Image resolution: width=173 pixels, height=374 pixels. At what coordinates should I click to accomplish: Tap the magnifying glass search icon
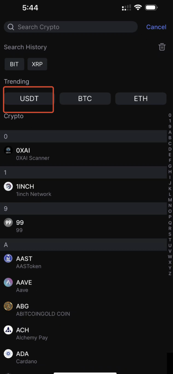click(x=11, y=27)
